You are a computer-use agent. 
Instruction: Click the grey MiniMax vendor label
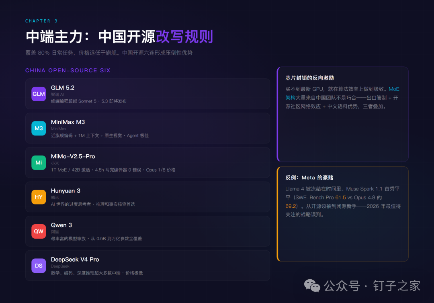[x=58, y=129]
